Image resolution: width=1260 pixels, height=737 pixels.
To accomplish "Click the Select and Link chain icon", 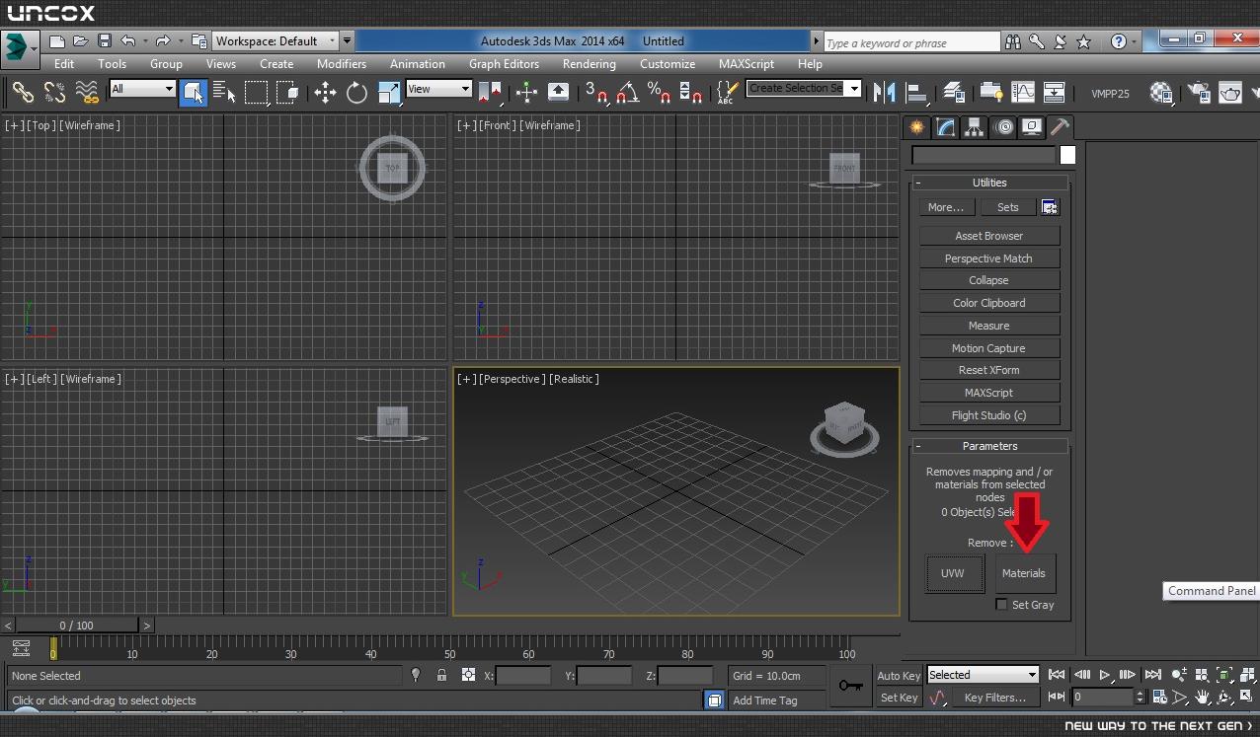I will pos(22,93).
